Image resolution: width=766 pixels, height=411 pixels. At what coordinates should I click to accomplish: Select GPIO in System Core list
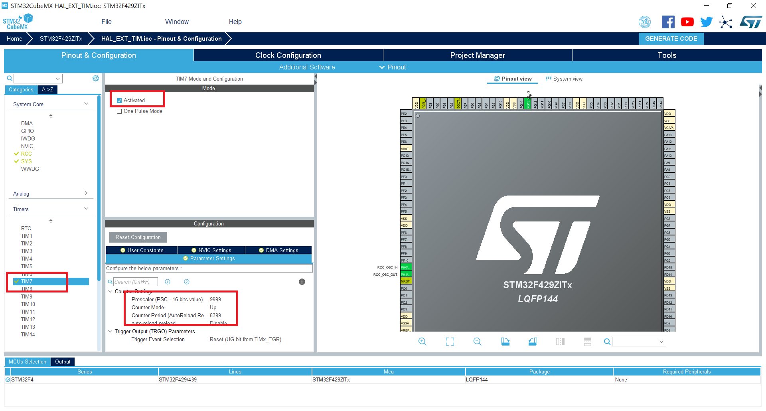tap(28, 131)
